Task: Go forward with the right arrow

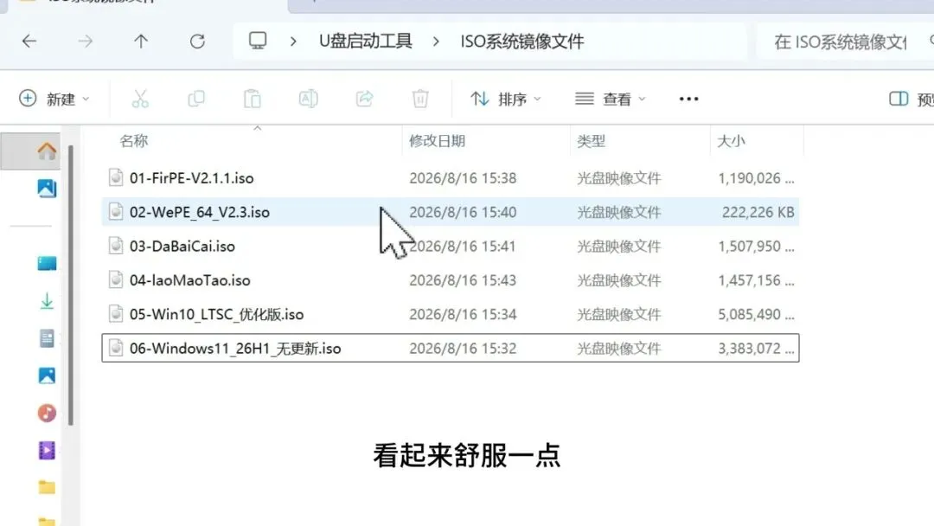Action: point(85,42)
